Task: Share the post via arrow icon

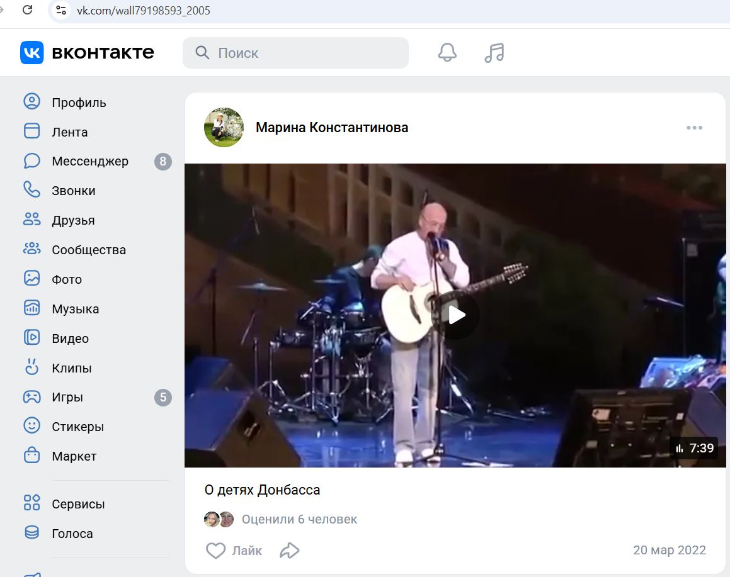Action: click(x=289, y=551)
